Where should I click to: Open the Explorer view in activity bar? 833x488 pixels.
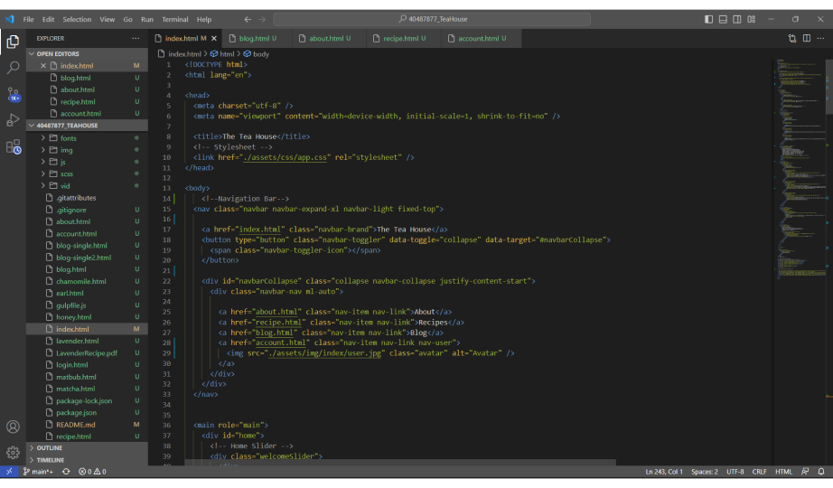[x=13, y=42]
